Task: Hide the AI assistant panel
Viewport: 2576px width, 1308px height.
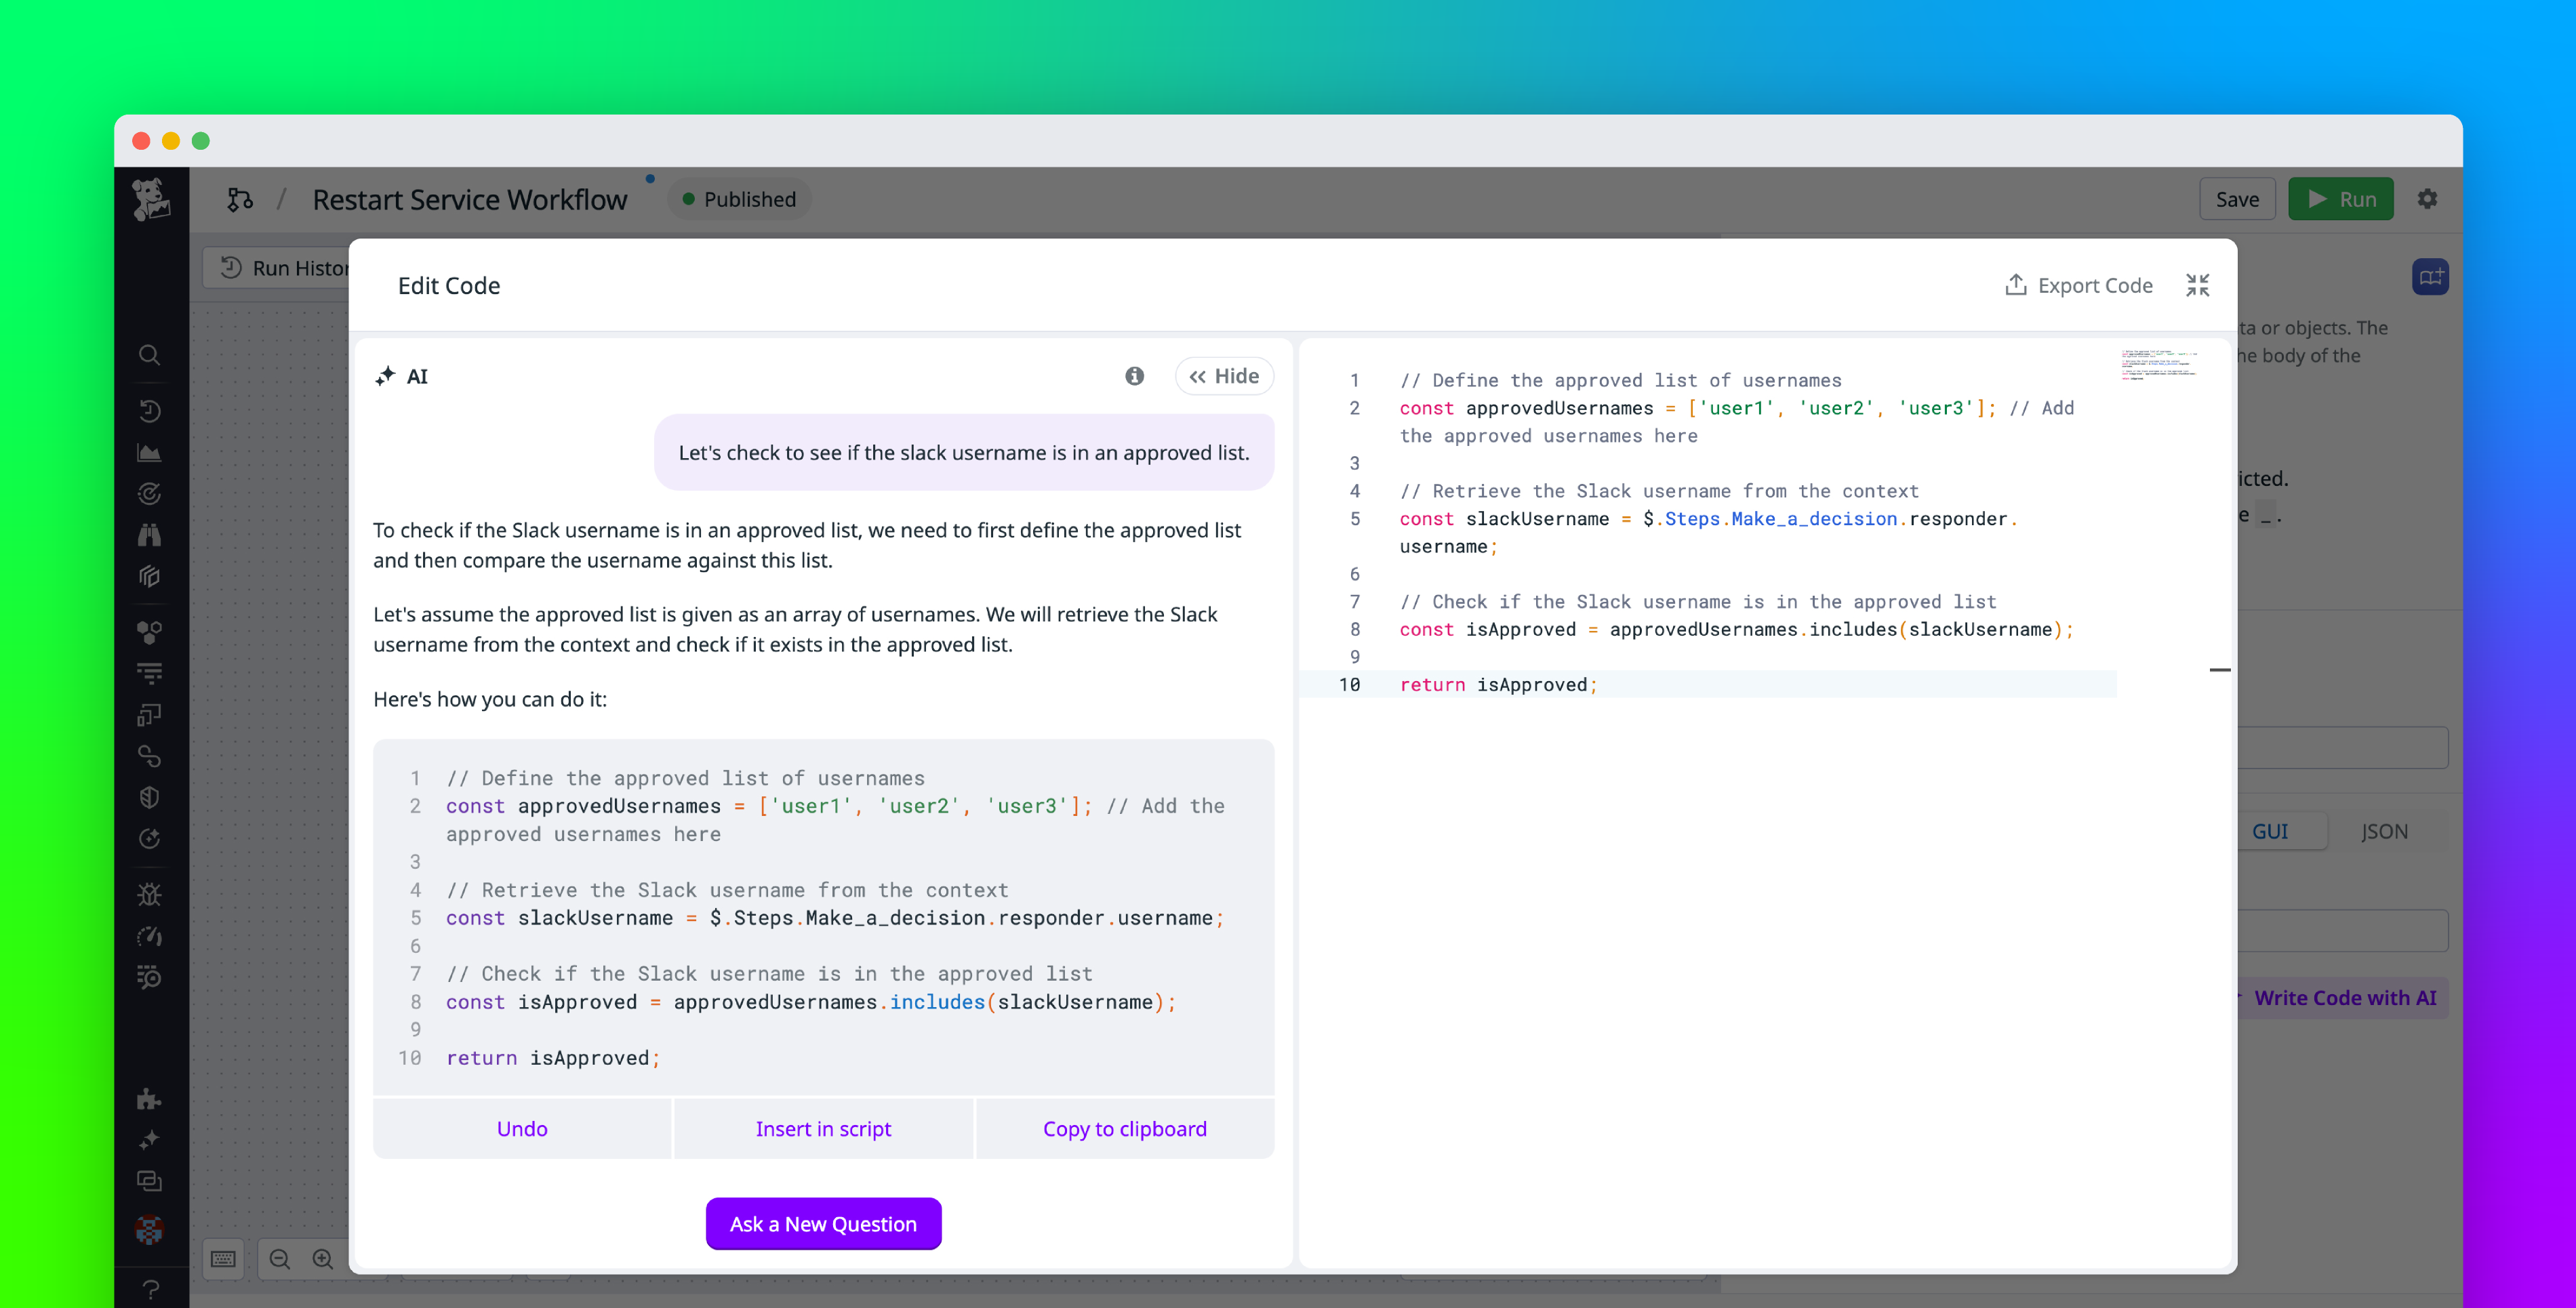Action: [1224, 376]
